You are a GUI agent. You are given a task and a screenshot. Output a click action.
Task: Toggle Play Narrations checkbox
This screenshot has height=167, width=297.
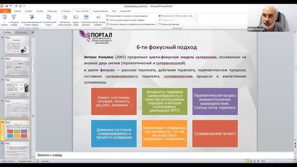coord(107,16)
